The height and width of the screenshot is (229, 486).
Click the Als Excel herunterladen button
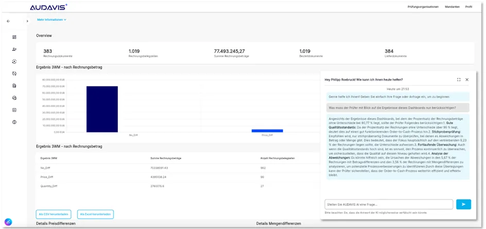tap(95, 214)
